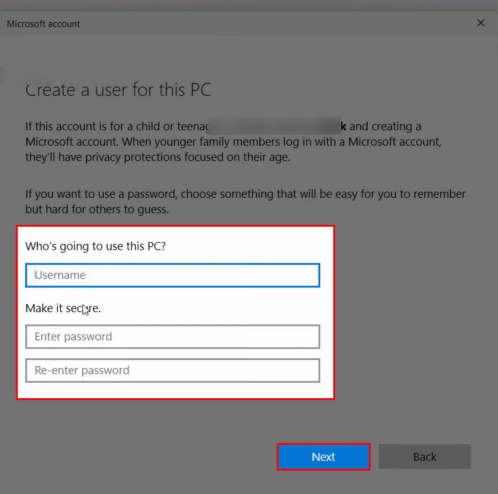Click the Username input field

coord(172,275)
